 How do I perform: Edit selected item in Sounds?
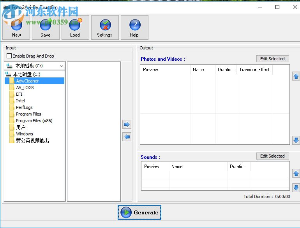272,156
